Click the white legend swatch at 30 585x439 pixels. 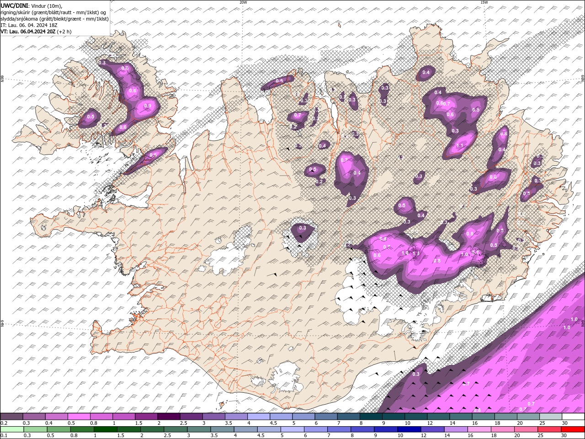pyautogui.click(x=573, y=417)
